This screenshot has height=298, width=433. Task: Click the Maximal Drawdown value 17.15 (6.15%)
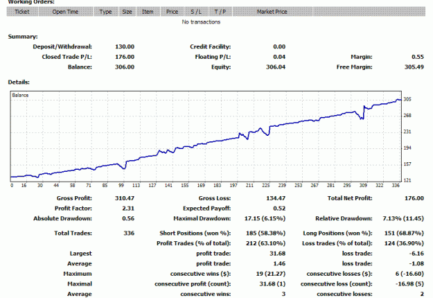265,218
